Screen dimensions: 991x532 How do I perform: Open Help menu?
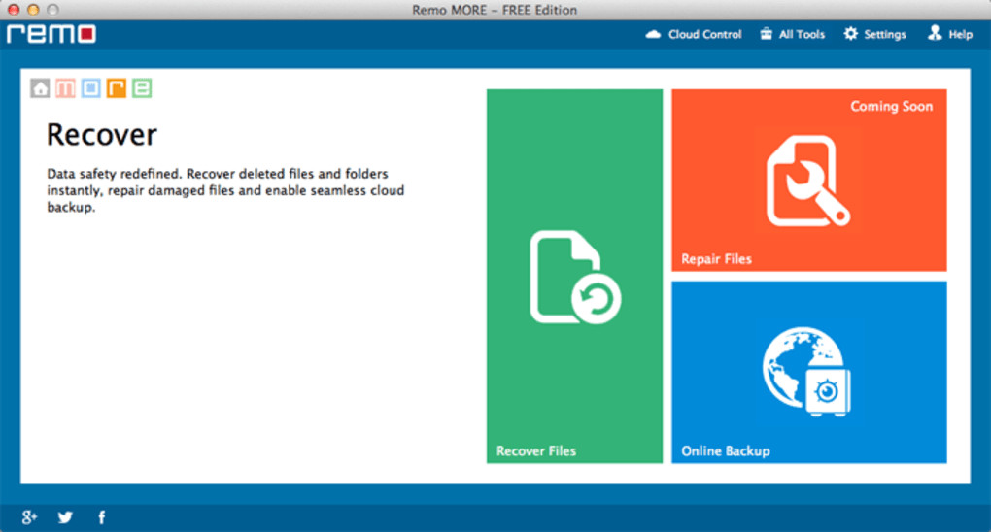coord(950,34)
